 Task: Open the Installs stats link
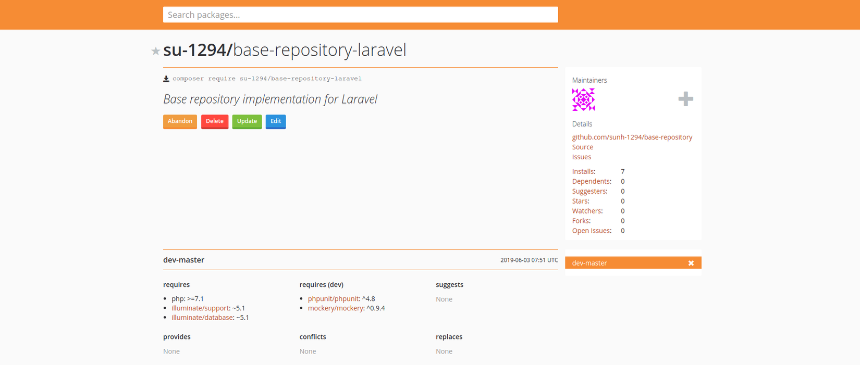pyautogui.click(x=583, y=171)
